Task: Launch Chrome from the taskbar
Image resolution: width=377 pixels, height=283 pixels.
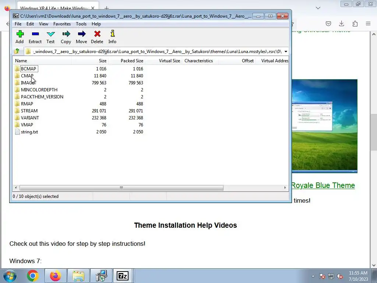Action: pos(33,276)
